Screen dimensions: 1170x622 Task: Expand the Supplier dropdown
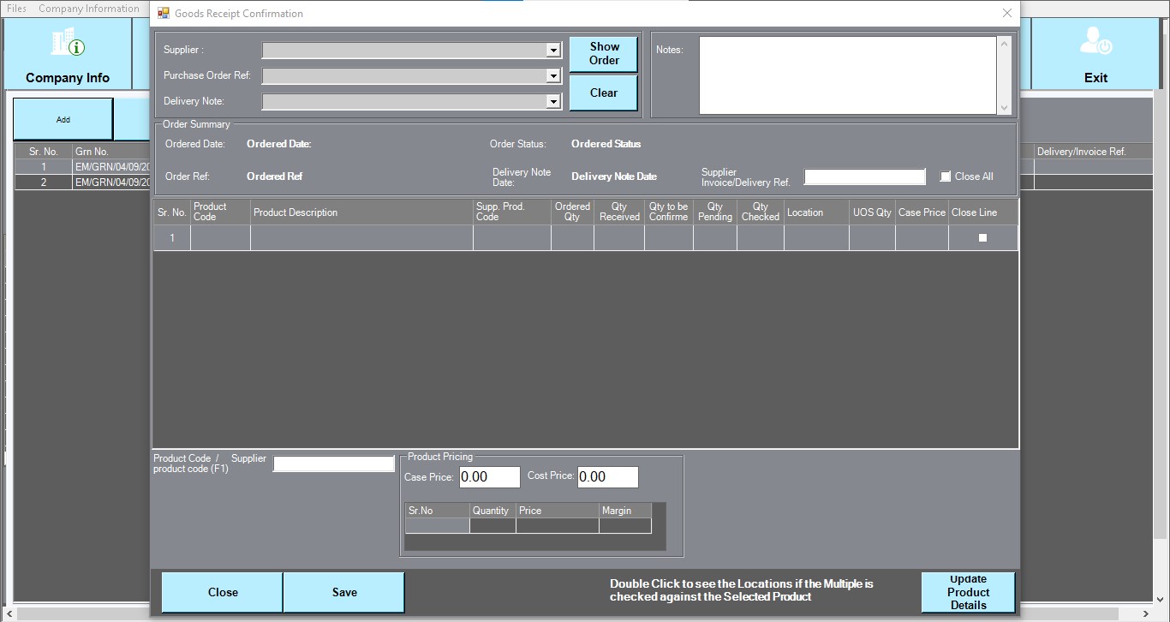[553, 51]
